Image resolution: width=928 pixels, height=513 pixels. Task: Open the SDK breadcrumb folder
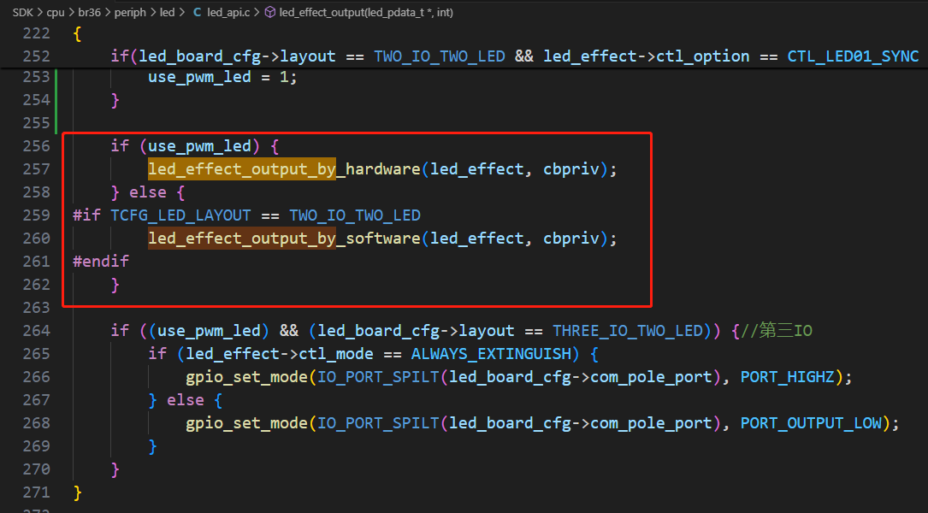pyautogui.click(x=23, y=13)
